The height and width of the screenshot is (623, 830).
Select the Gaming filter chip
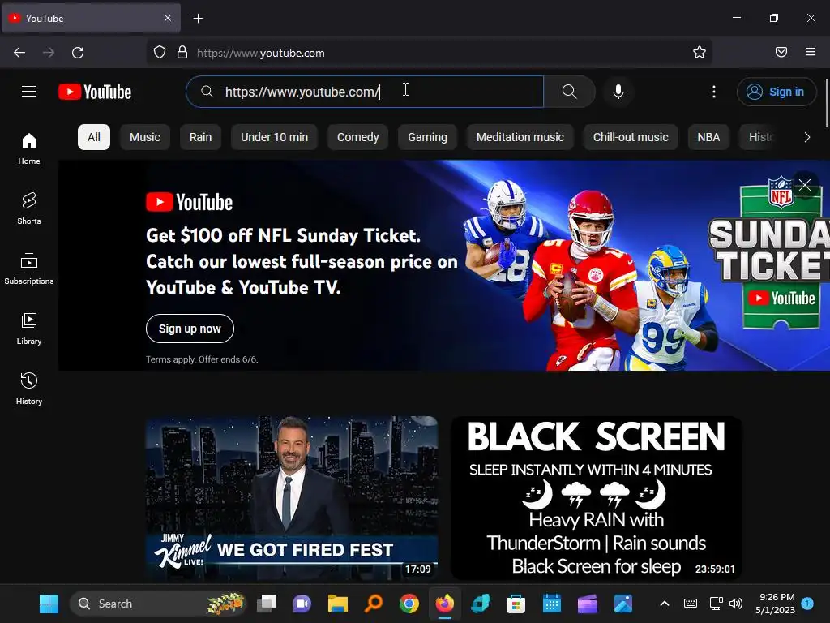(x=427, y=137)
